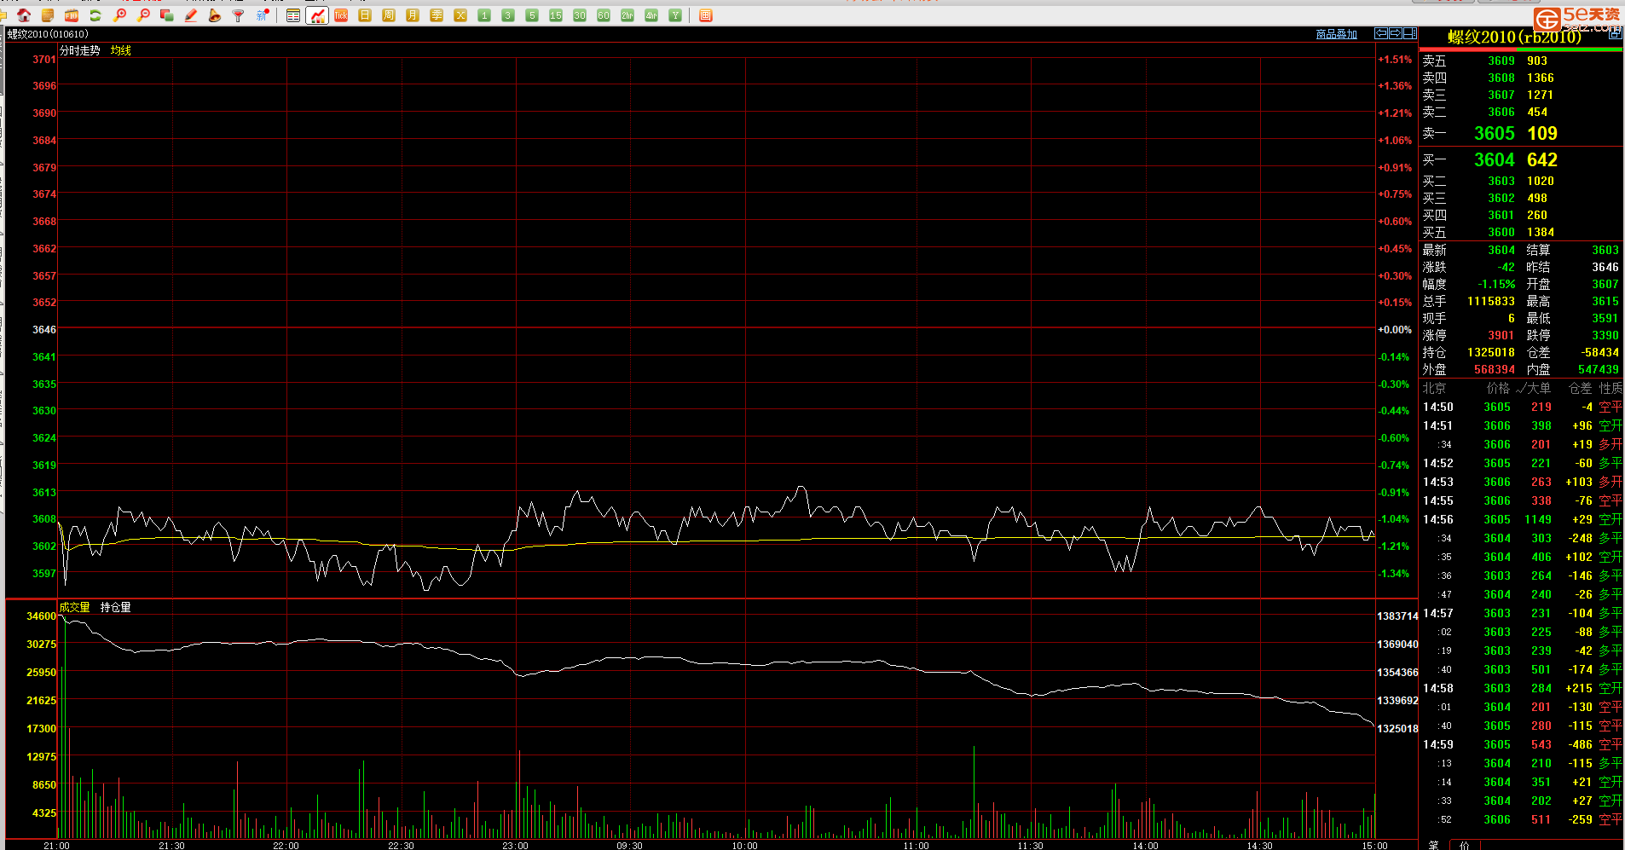Viewport: 1625px width, 850px height.
Task: Click the orange 画 drawing panel icon
Action: (705, 15)
